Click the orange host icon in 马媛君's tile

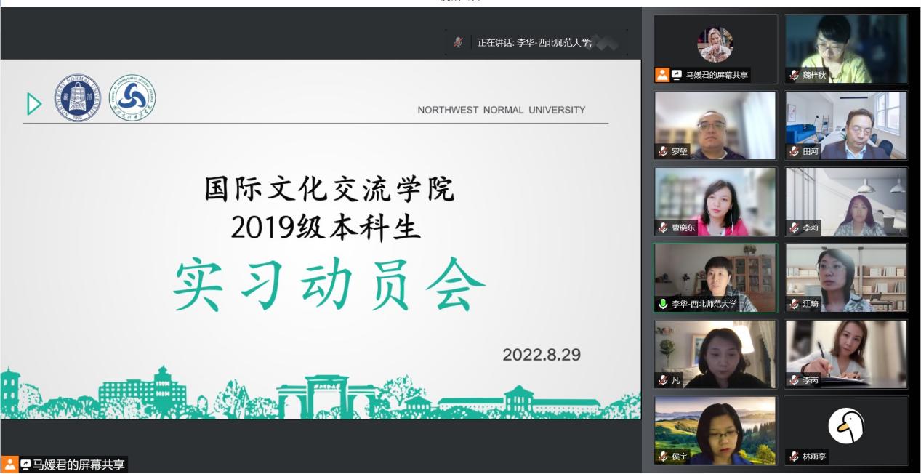pyautogui.click(x=662, y=75)
